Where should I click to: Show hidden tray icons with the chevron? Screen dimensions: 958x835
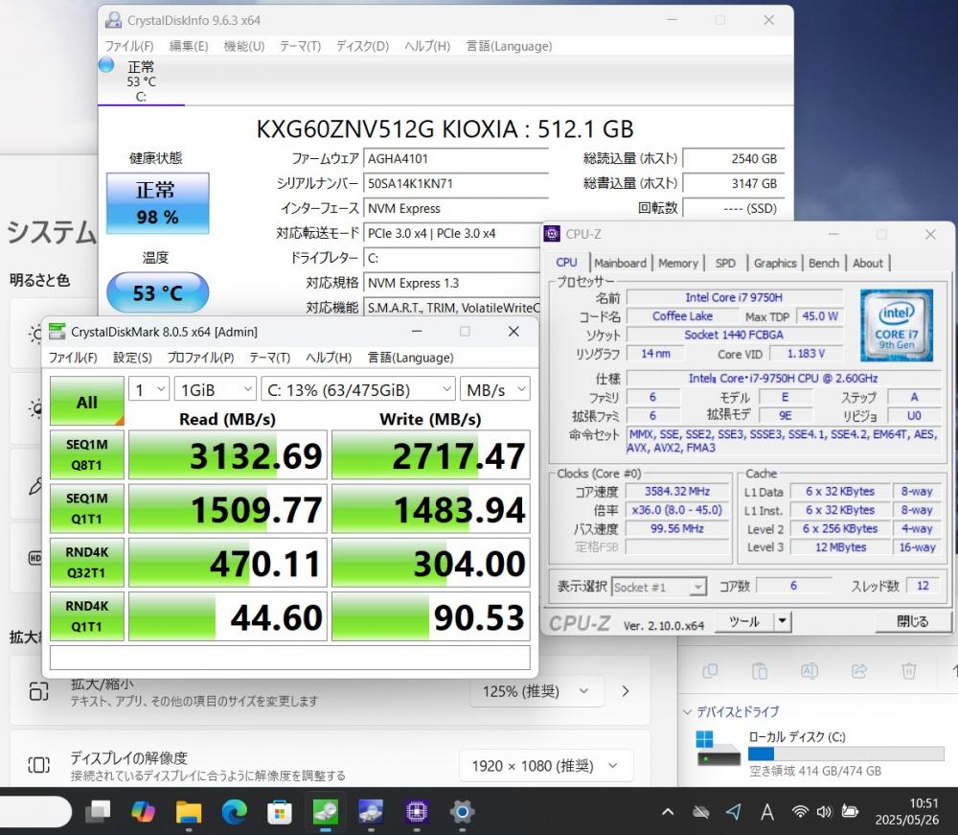pos(668,812)
